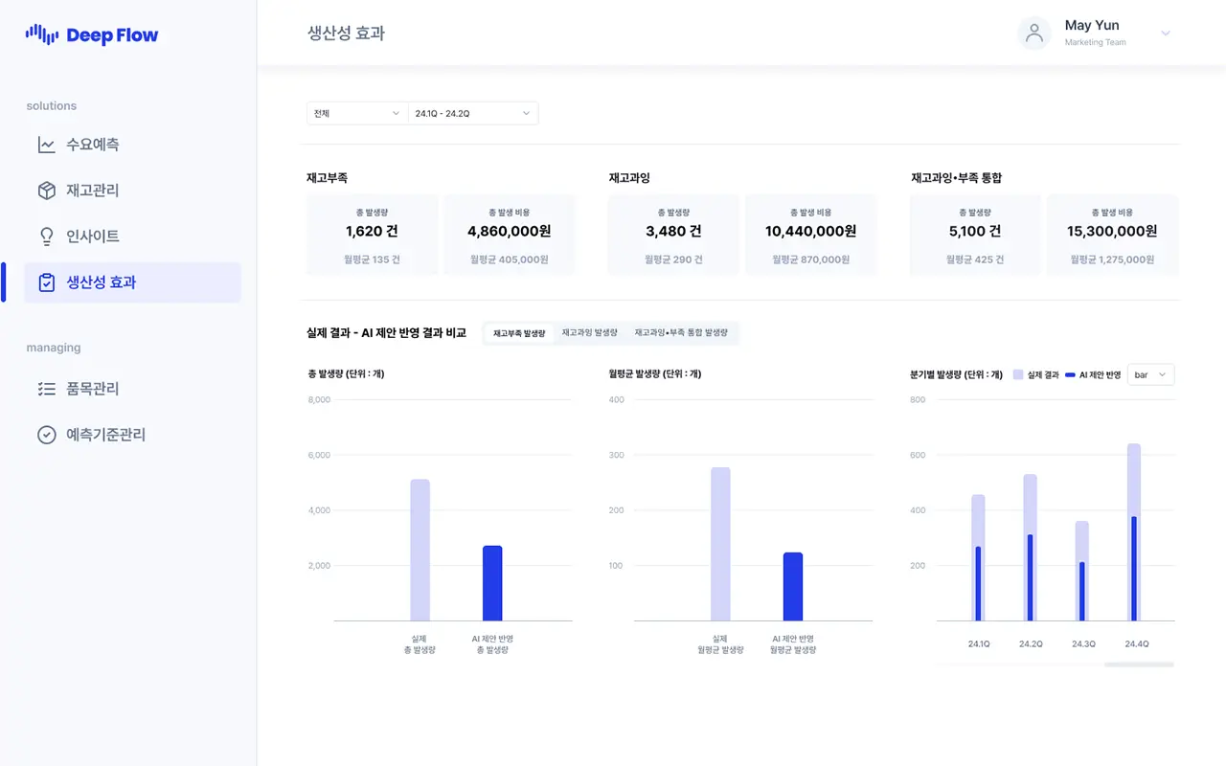Click the Marketing Team label
The image size is (1226, 766).
click(x=1095, y=43)
